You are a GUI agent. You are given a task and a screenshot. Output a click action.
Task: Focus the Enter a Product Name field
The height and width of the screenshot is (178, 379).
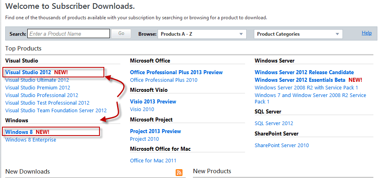coord(69,34)
